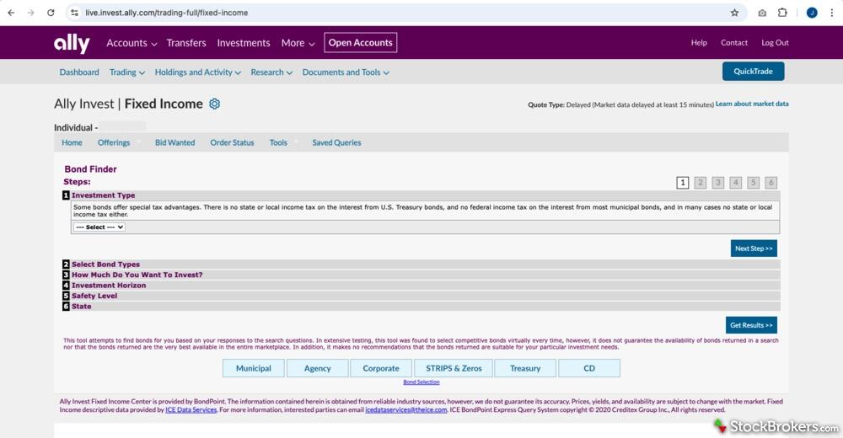Open the browser profile avatar
The image size is (843, 438).
click(x=812, y=13)
